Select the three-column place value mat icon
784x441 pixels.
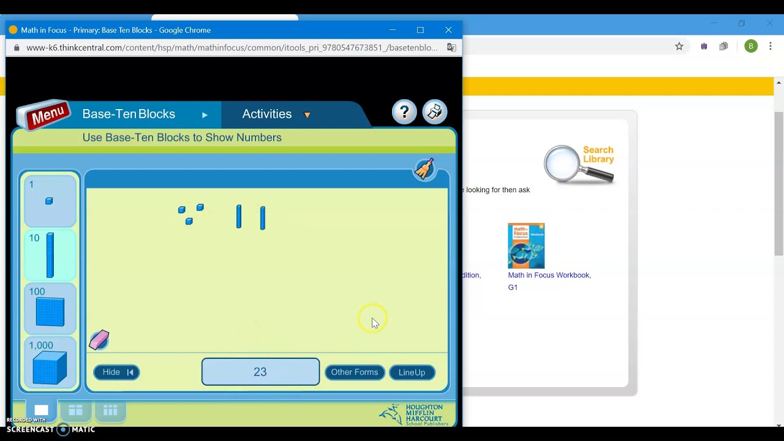(110, 410)
